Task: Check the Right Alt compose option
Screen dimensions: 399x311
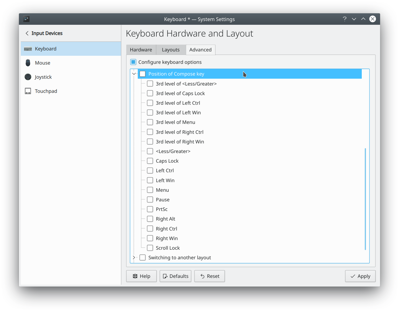Action: (x=150, y=219)
